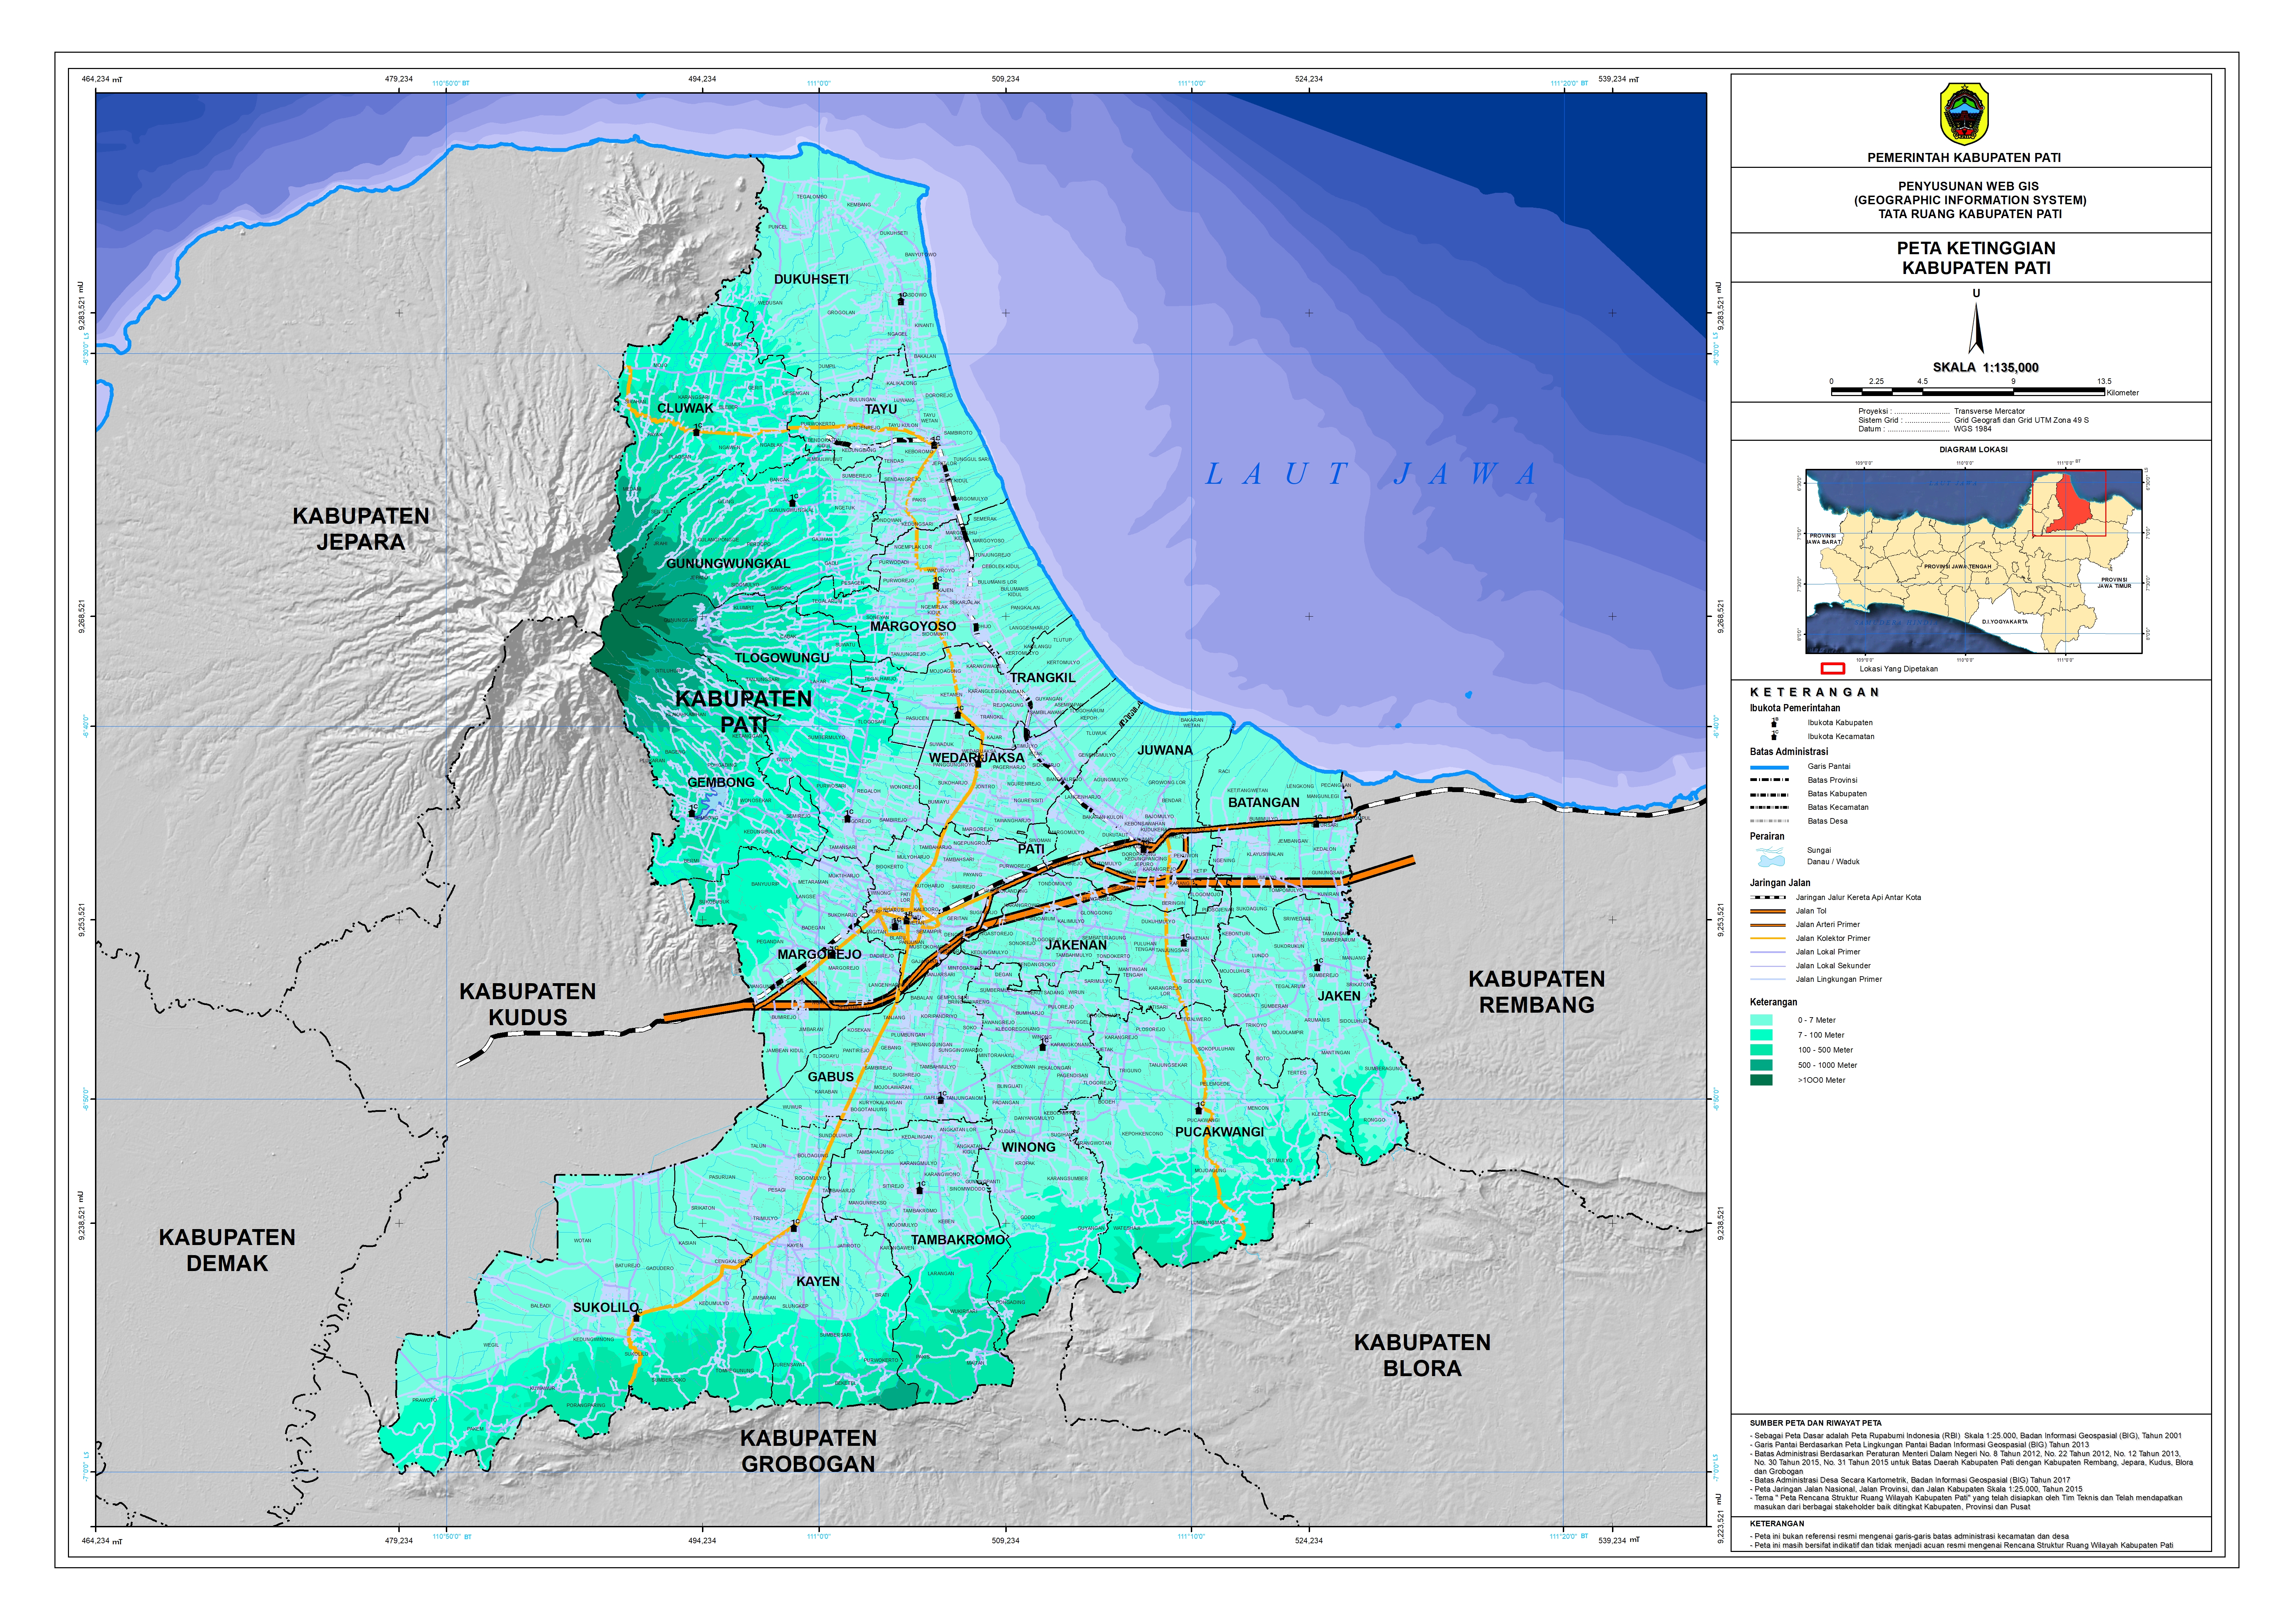Viewport: 2296px width, 1622px height.
Task: Click the KABUPATEN DEMAK label
Action: [x=227, y=1251]
